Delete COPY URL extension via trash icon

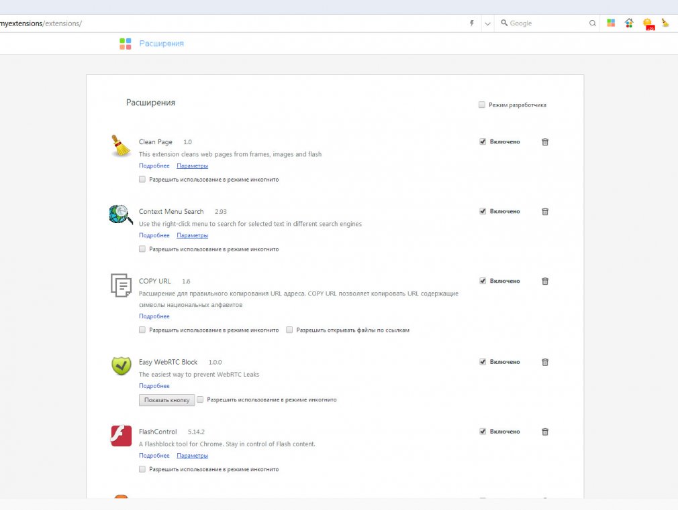545,281
